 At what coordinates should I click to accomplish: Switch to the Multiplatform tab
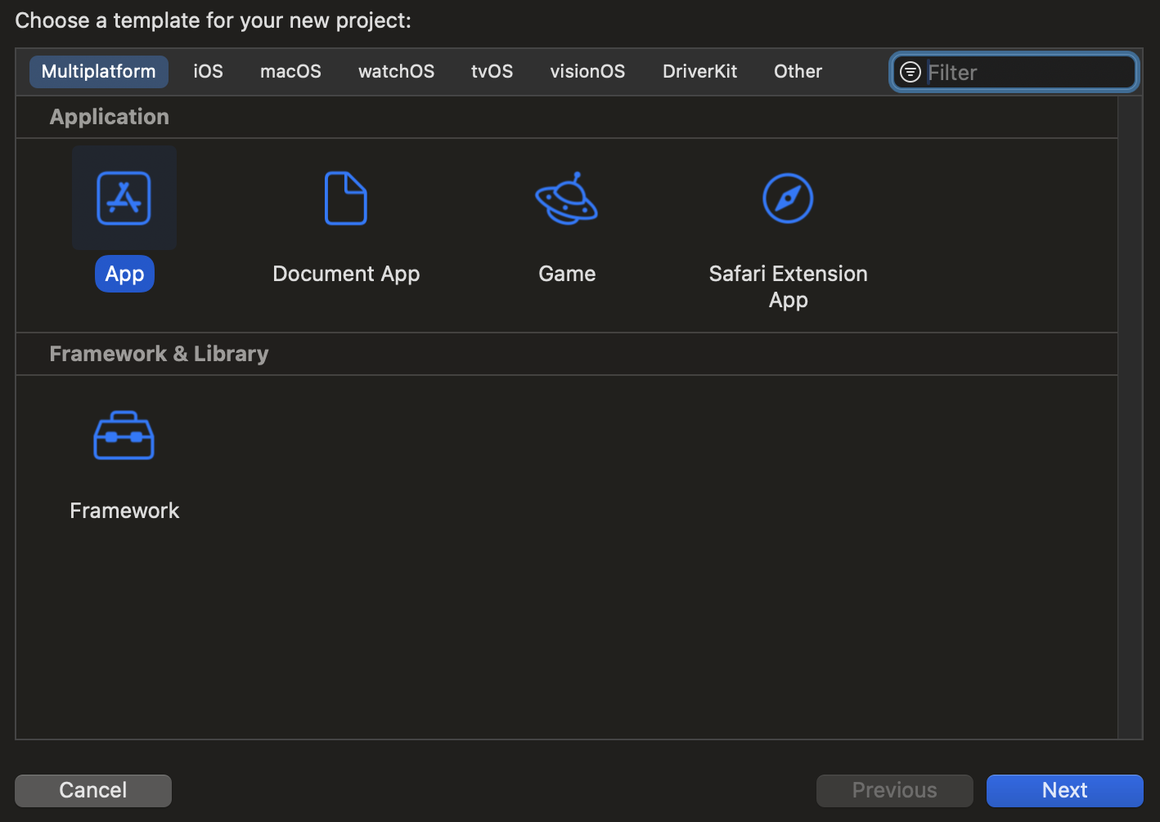pos(99,71)
